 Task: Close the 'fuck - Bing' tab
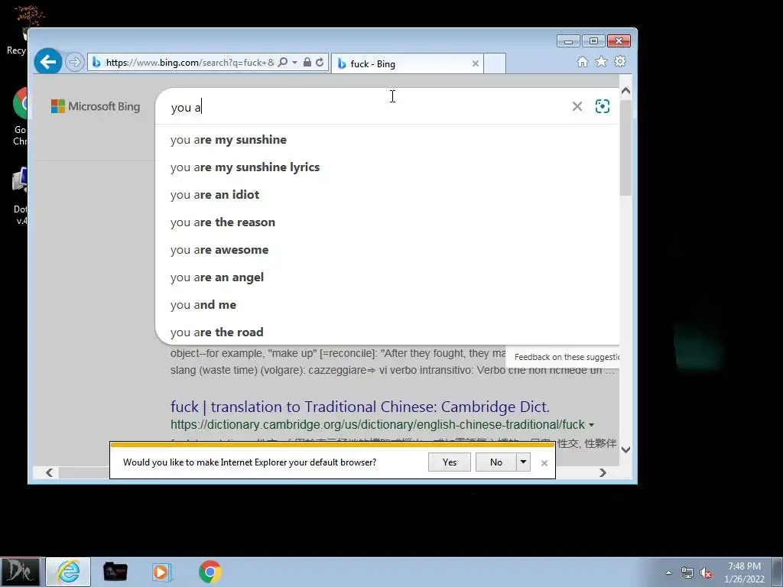(476, 63)
